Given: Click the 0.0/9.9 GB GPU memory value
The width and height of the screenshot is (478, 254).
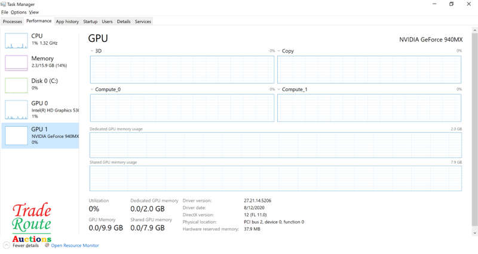Looking at the screenshot, I should [x=106, y=228].
